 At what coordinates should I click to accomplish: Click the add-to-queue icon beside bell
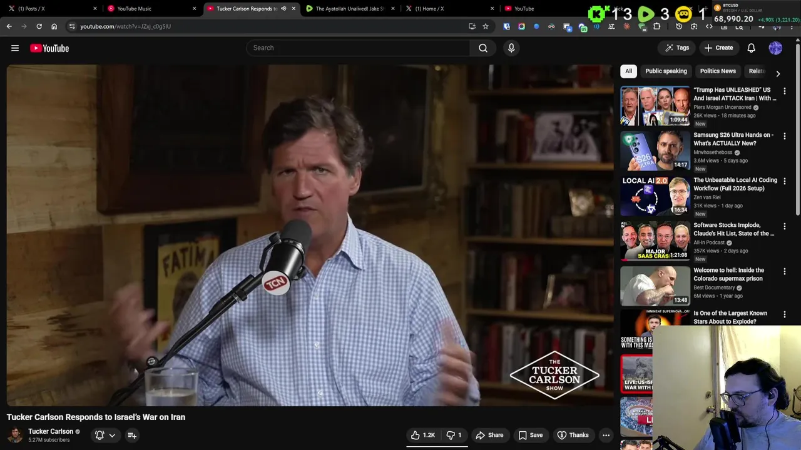pyautogui.click(x=132, y=435)
